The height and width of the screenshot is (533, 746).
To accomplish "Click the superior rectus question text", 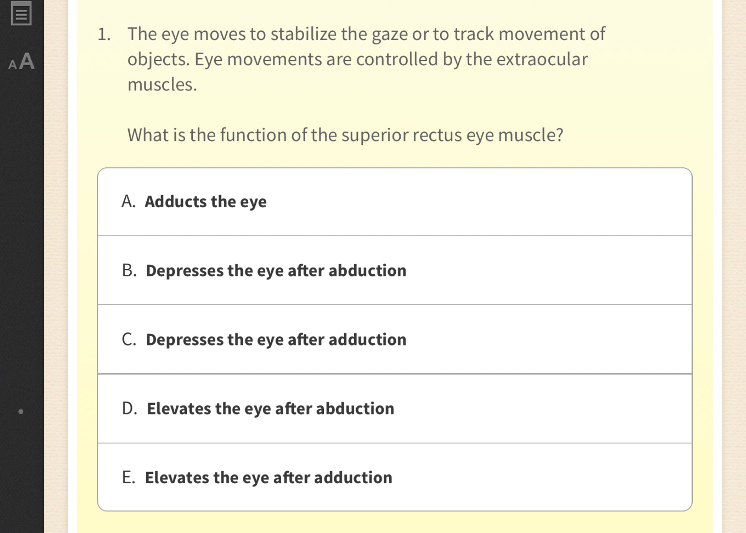I will coord(345,135).
